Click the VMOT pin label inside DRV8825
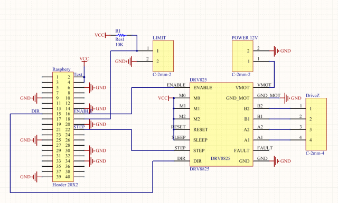Viewport: 338px width, 203px height. click(x=242, y=87)
